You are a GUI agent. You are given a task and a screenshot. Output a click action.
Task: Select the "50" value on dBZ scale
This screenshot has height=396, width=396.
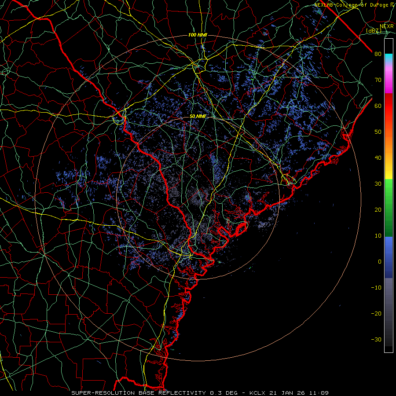pos(378,132)
